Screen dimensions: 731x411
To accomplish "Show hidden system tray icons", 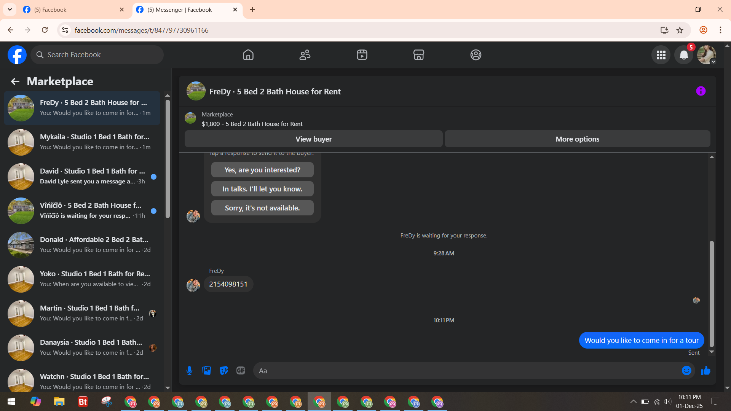I will click(633, 401).
